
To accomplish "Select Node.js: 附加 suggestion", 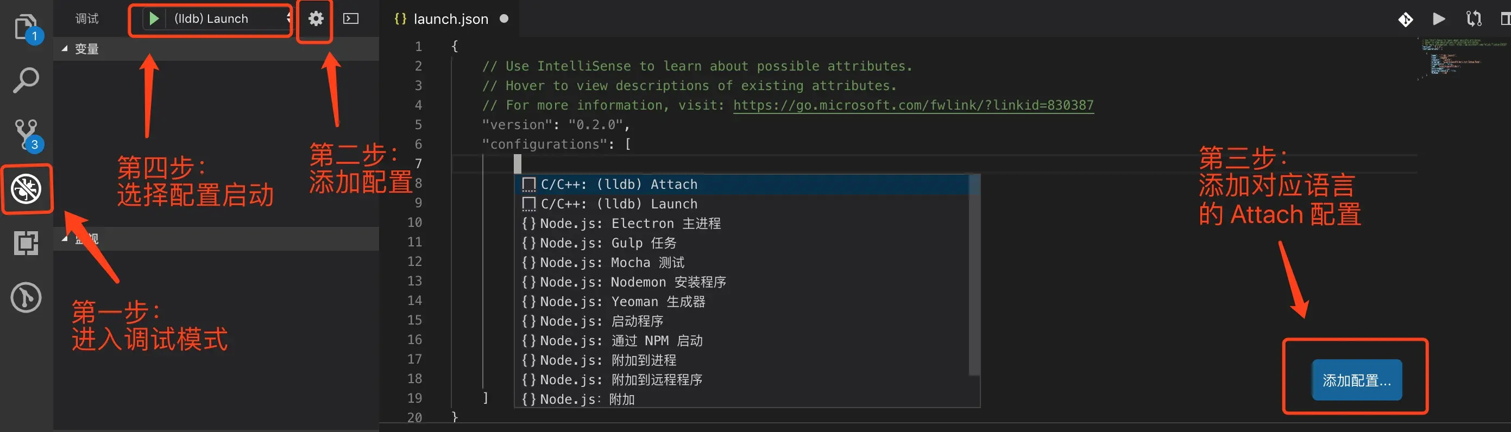I will click(x=742, y=398).
